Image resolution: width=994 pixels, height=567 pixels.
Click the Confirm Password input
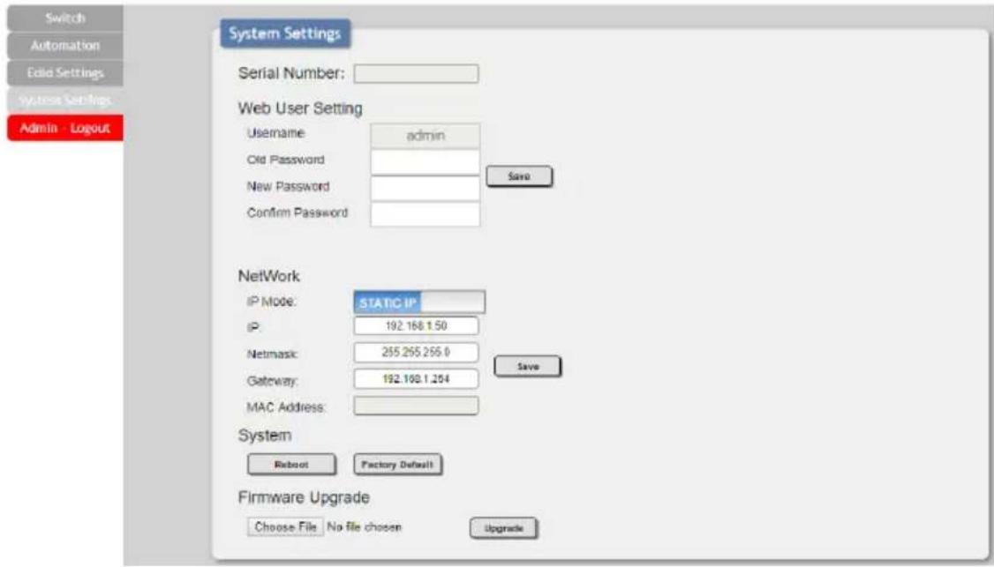point(425,214)
